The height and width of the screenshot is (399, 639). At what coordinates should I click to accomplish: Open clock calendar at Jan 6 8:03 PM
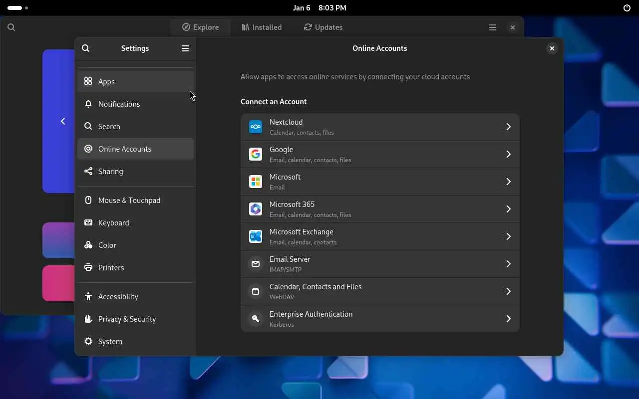(x=319, y=8)
